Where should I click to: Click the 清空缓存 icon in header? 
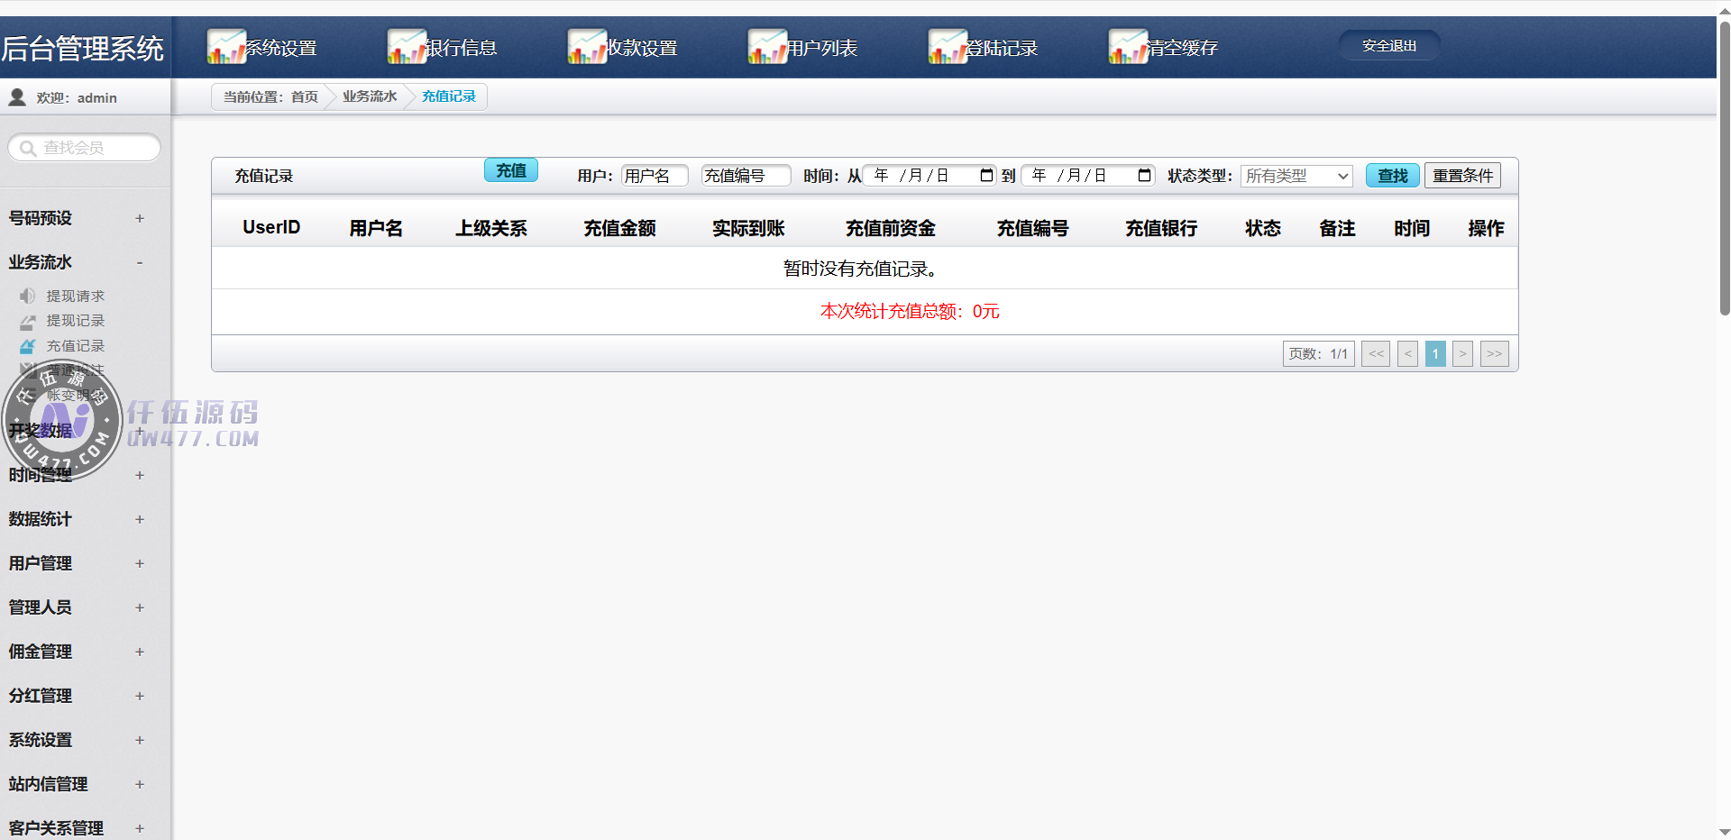pyautogui.click(x=1128, y=47)
